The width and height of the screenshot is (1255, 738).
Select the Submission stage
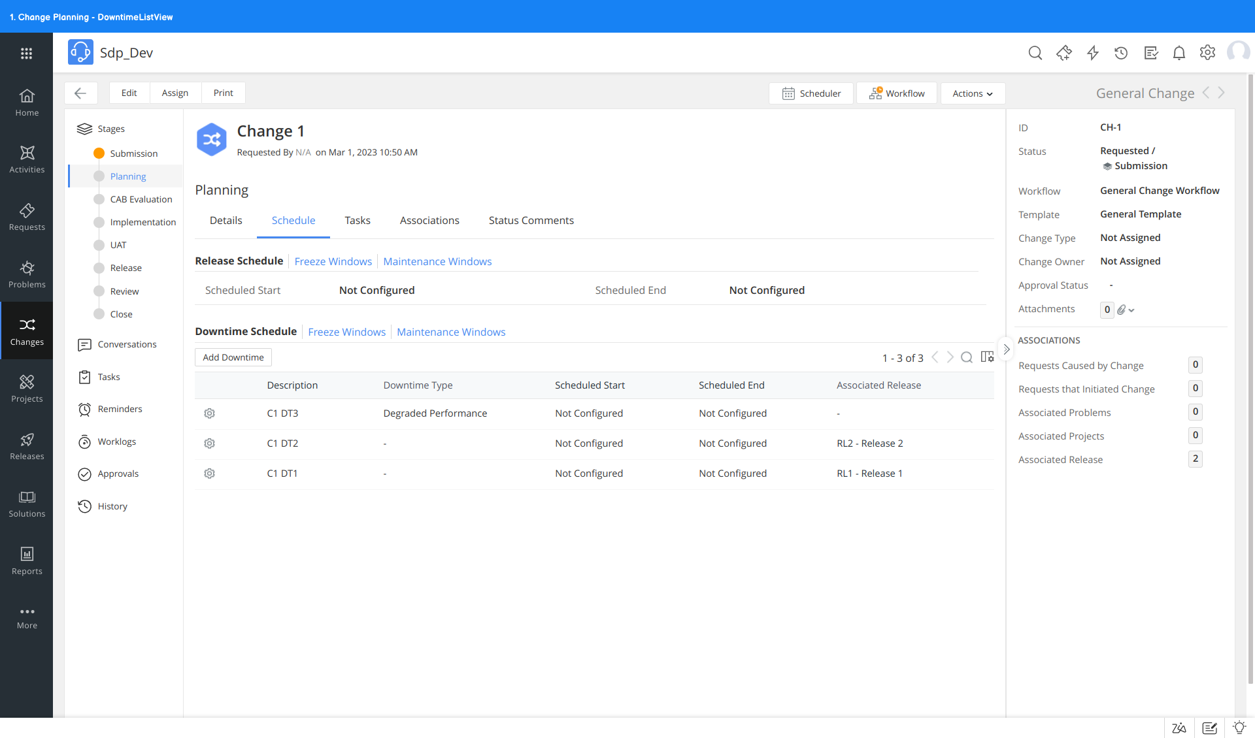click(134, 153)
